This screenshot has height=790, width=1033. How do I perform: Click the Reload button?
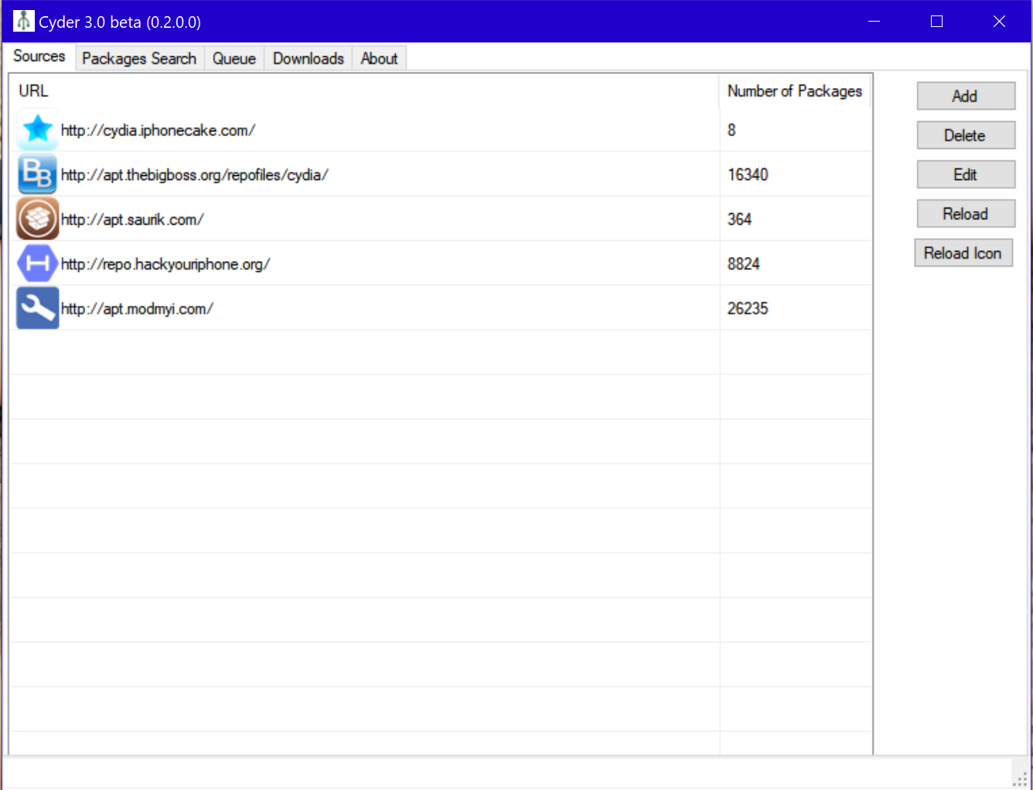click(966, 214)
